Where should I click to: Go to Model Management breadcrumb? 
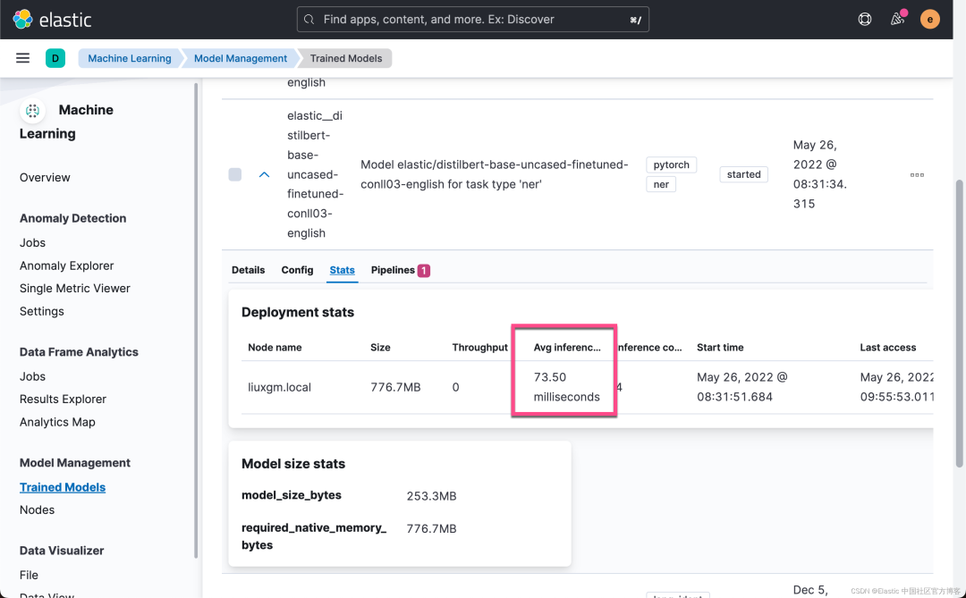(x=241, y=58)
